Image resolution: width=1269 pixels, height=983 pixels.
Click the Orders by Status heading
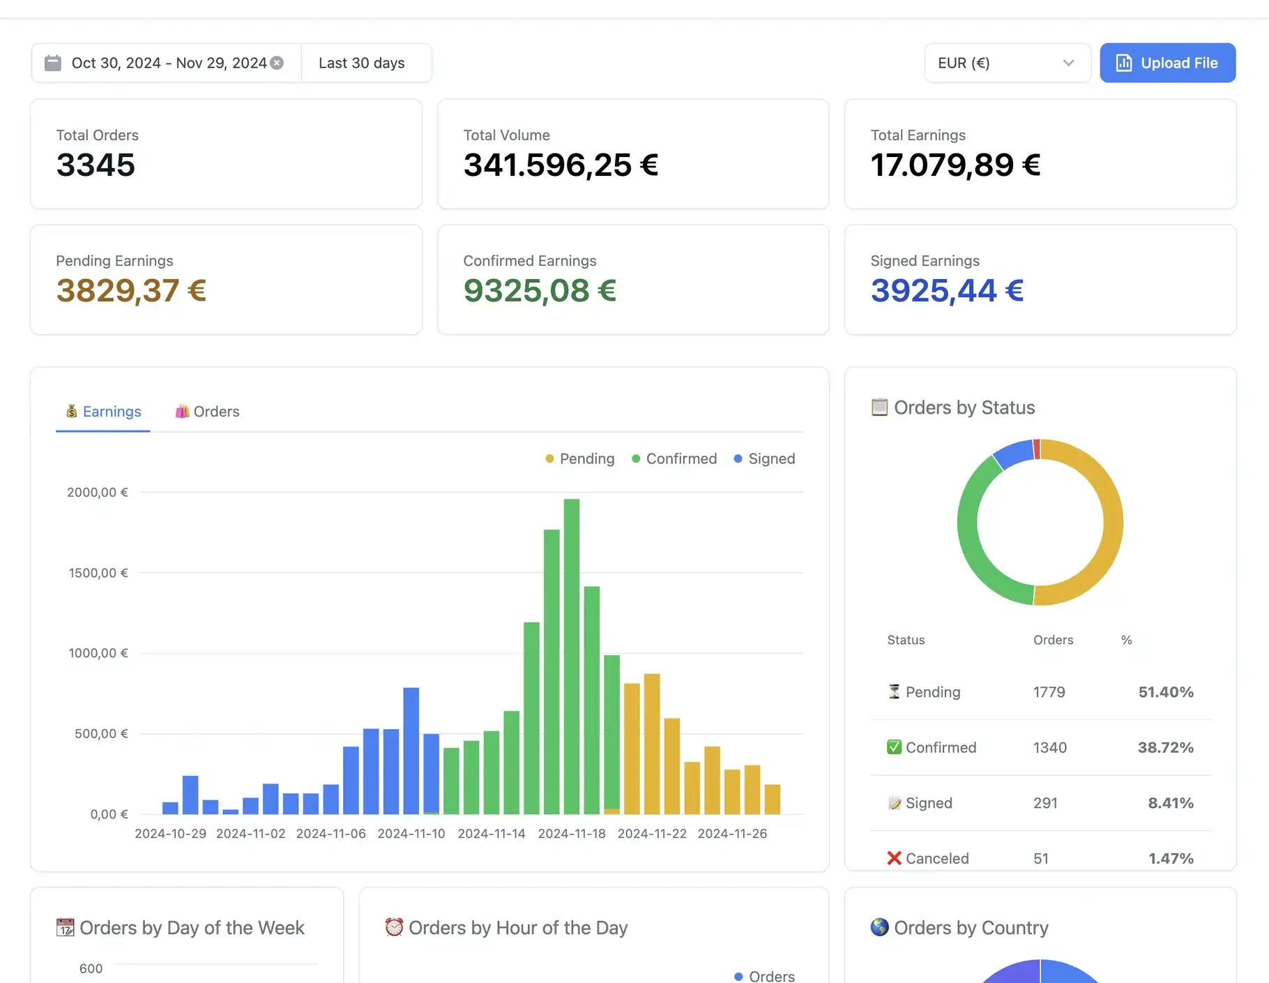pos(964,407)
